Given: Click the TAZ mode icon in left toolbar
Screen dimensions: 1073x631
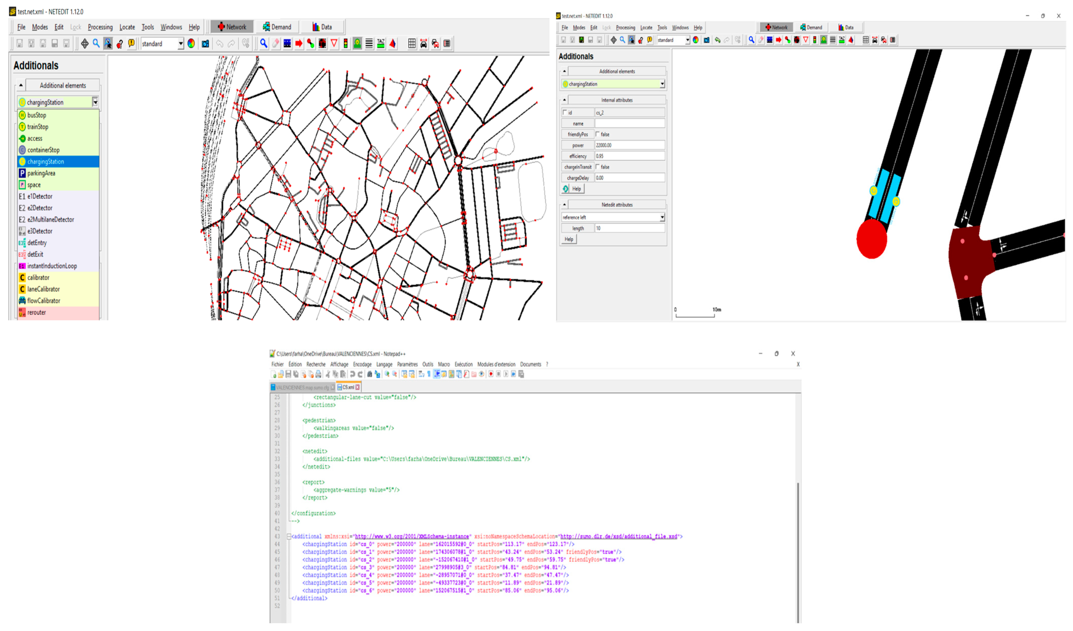Looking at the screenshot, I should point(381,44).
